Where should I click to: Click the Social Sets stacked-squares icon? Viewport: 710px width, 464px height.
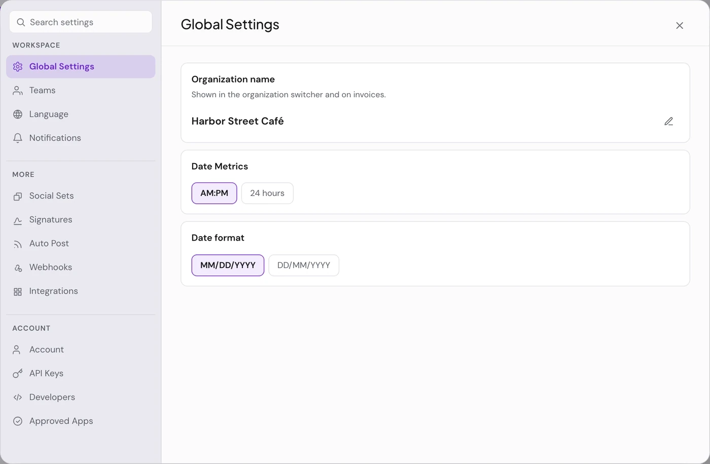pyautogui.click(x=18, y=196)
